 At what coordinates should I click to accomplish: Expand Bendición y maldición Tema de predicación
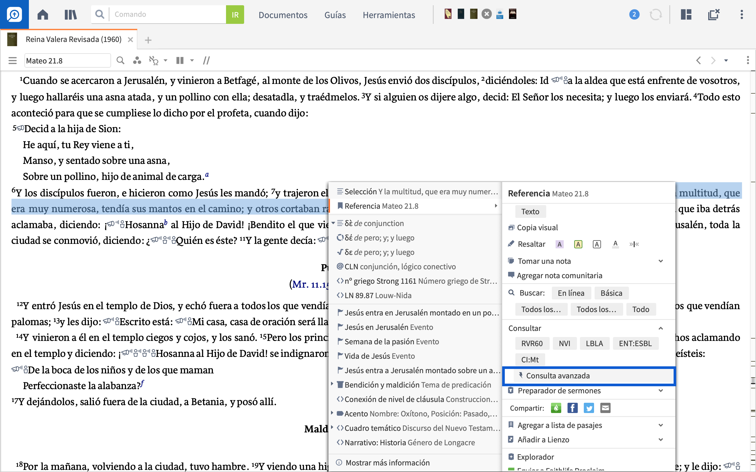point(333,384)
